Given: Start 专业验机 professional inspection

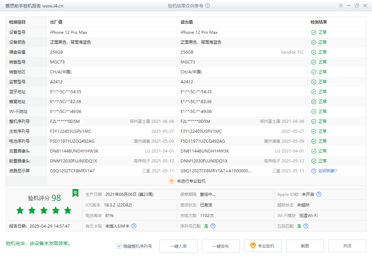Looking at the screenshot, I should [263, 246].
